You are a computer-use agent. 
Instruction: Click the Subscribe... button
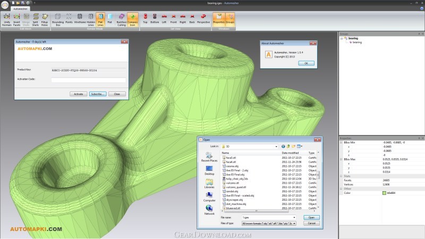98,94
